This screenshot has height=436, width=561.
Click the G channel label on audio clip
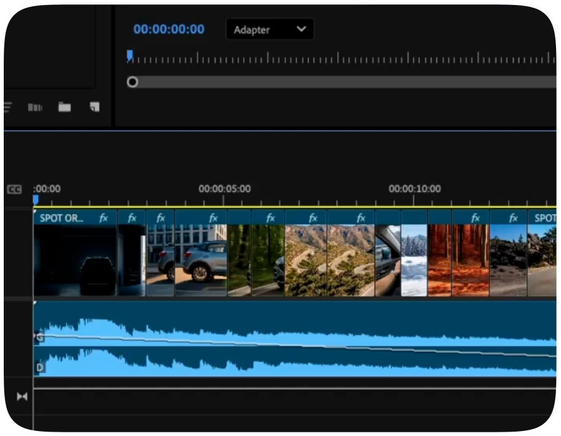[40, 337]
